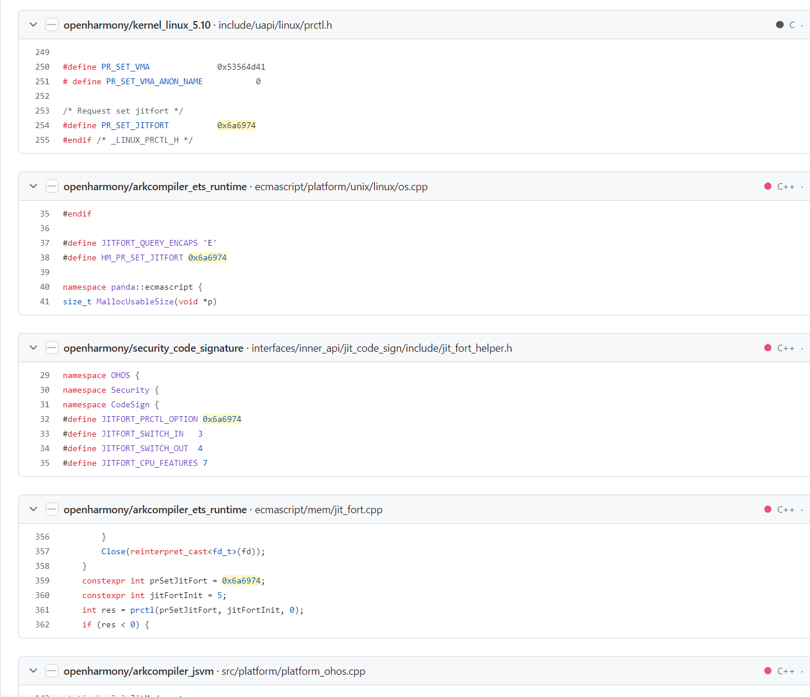Screen dimensions: 810x697
Task: Click 'constexpr int jitFortInit = 5' line
Action: (154, 595)
